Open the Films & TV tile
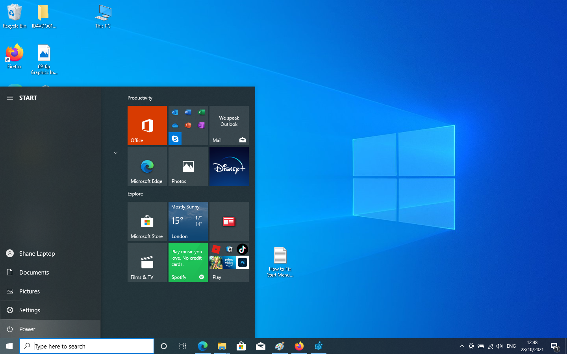Viewport: 567px width, 354px height. click(x=147, y=262)
